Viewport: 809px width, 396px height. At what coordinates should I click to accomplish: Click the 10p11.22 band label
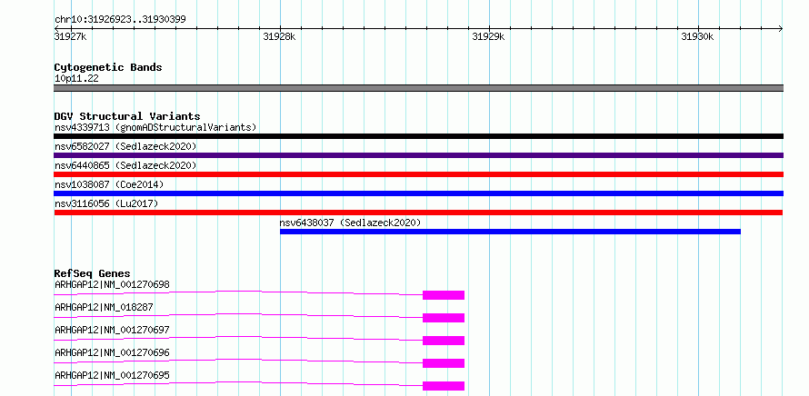pos(76,79)
